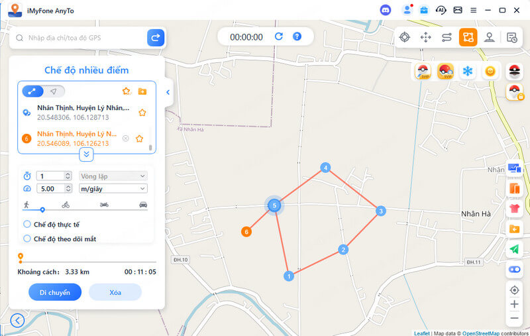Toggle the blue switch in right sidebar
530x336 pixels.
pos(515,270)
